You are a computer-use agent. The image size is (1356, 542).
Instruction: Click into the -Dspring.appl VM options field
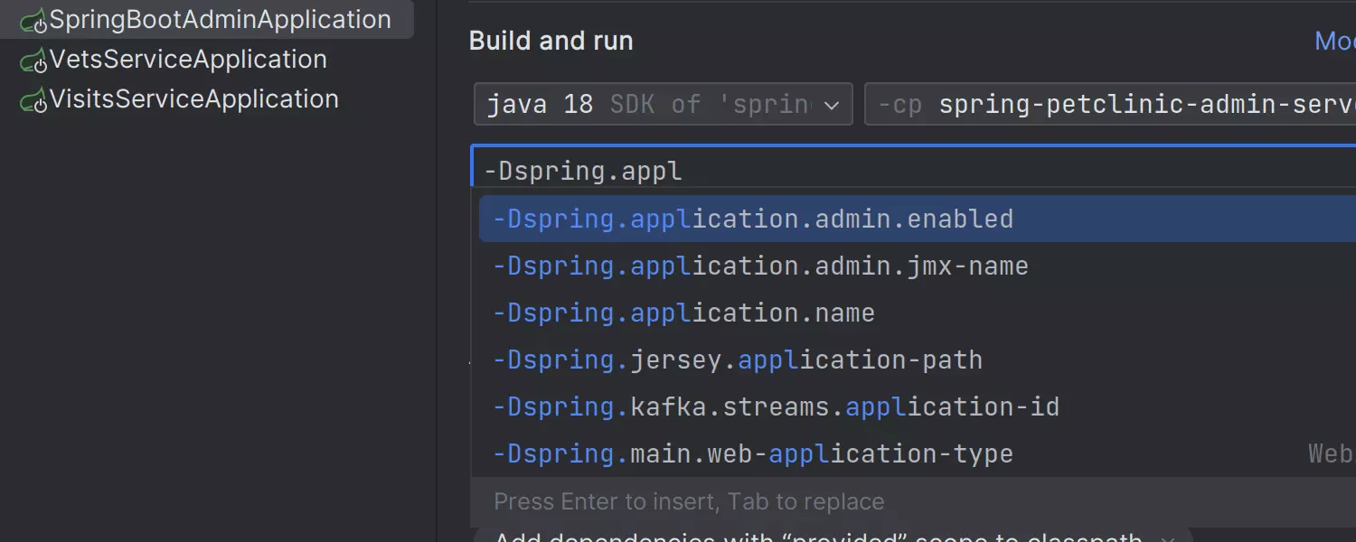click(x=904, y=170)
